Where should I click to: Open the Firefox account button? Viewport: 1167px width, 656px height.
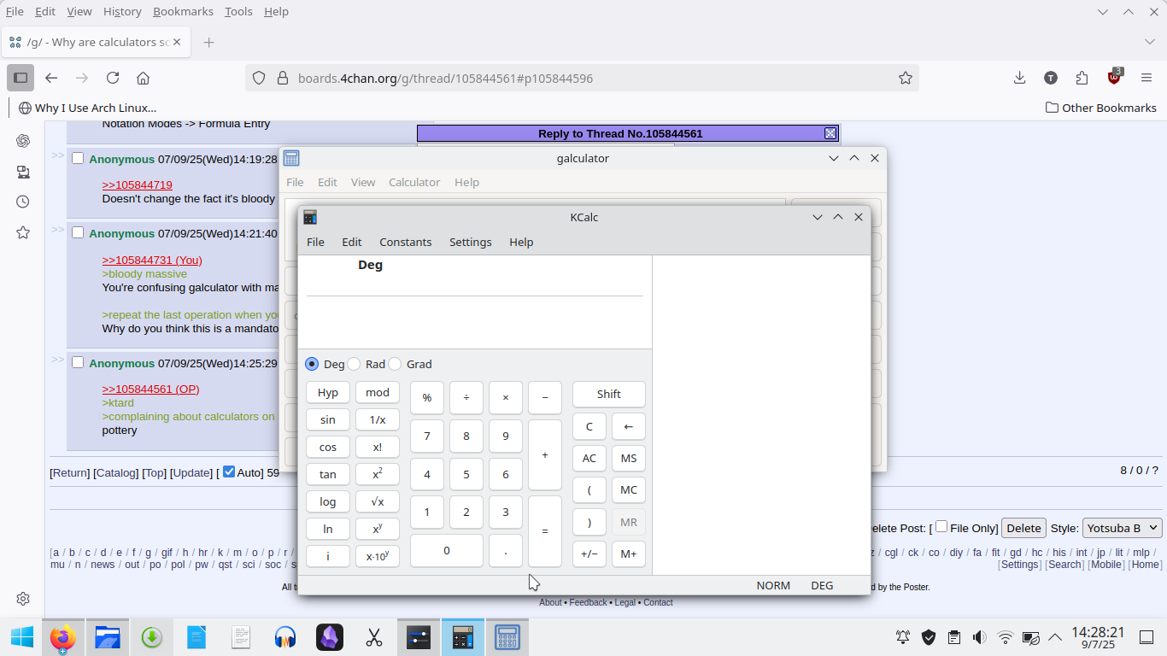point(1051,78)
